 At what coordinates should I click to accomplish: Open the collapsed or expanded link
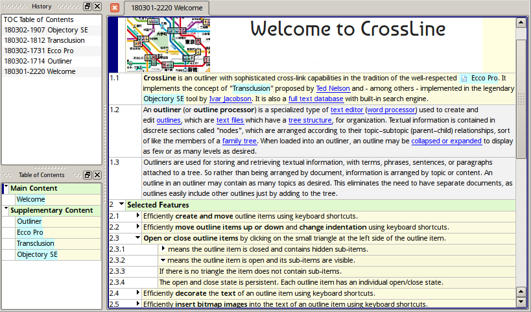click(x=446, y=141)
